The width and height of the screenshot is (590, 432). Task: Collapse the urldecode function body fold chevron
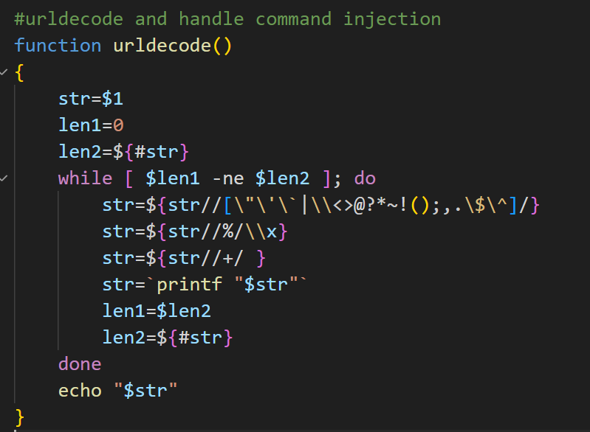coord(5,72)
